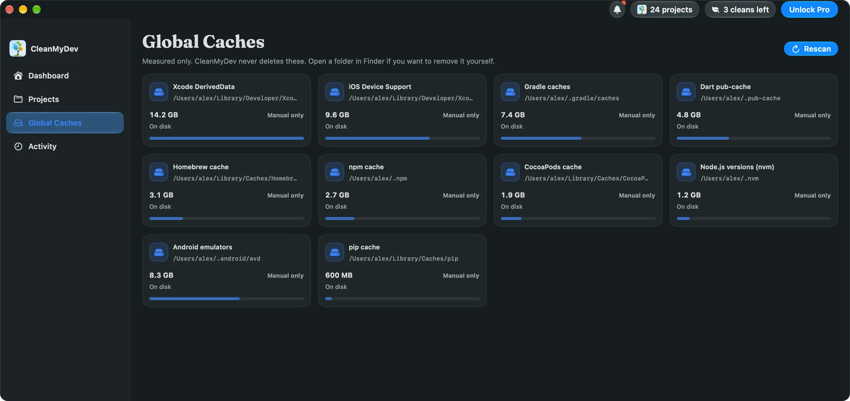Click the /Users/alex/.nvm path
850x401 pixels.
pyautogui.click(x=729, y=178)
